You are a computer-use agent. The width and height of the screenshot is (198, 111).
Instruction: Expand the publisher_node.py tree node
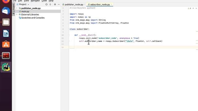(x=17, y=8)
